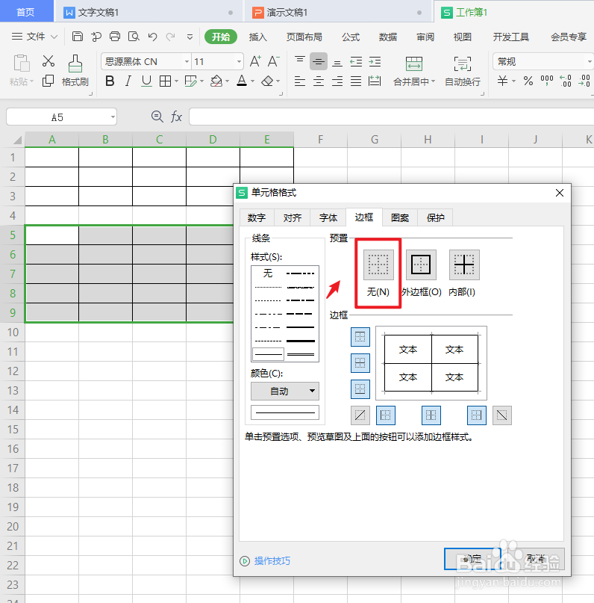Open the border color (自动) dropdown

285,391
